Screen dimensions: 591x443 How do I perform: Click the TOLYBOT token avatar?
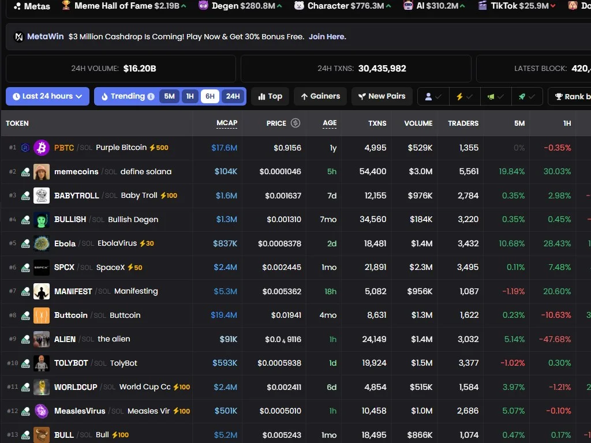point(42,363)
